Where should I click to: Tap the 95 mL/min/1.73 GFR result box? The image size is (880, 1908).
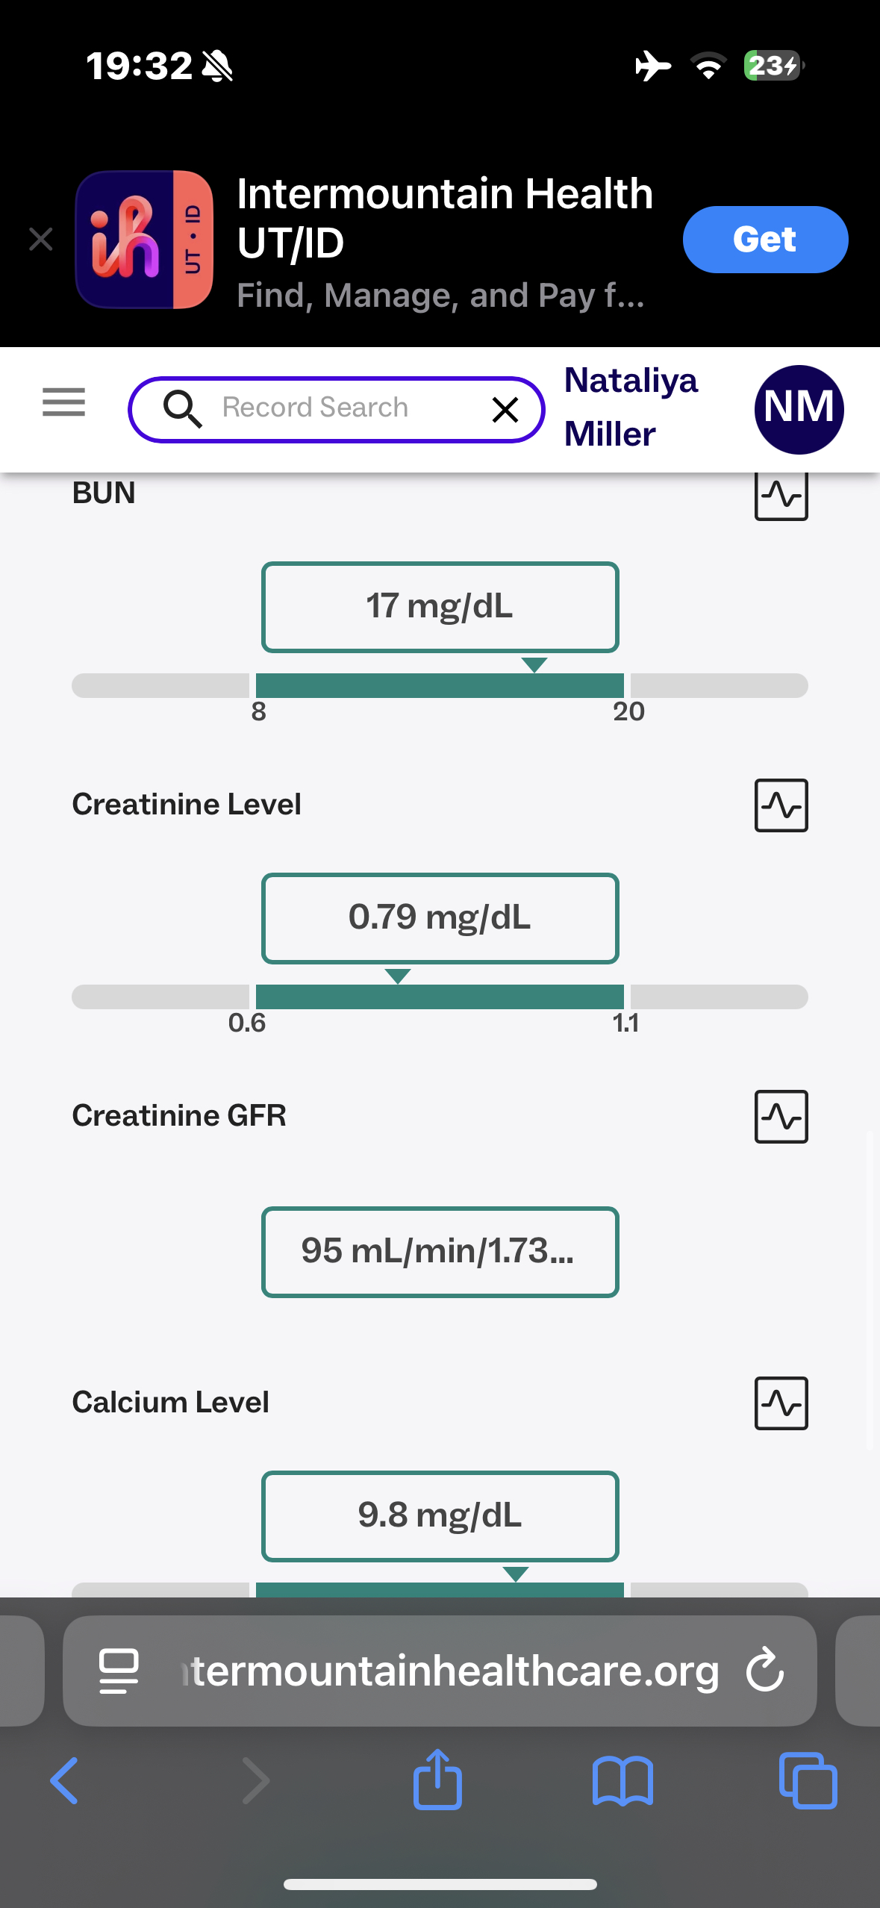click(440, 1252)
